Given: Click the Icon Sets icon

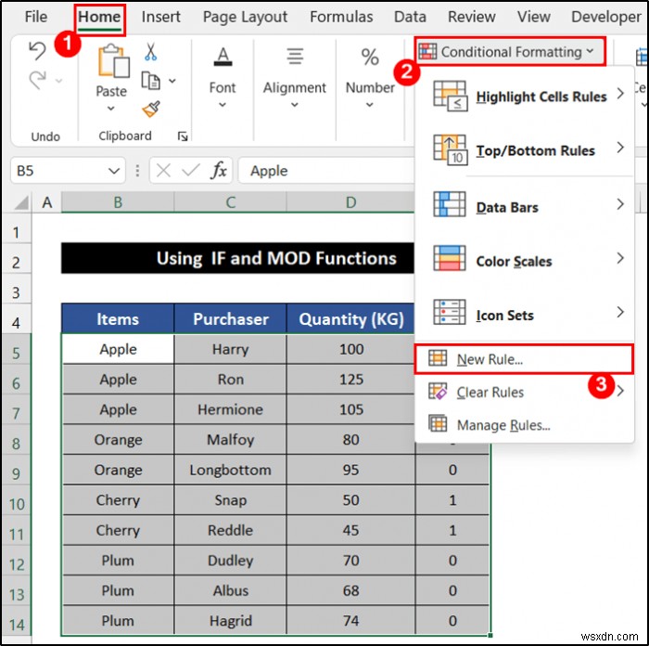Looking at the screenshot, I should click(x=449, y=312).
